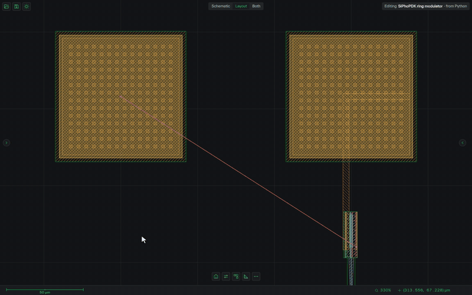Switch to the Layout view tab
The width and height of the screenshot is (472, 295).
pyautogui.click(x=241, y=6)
